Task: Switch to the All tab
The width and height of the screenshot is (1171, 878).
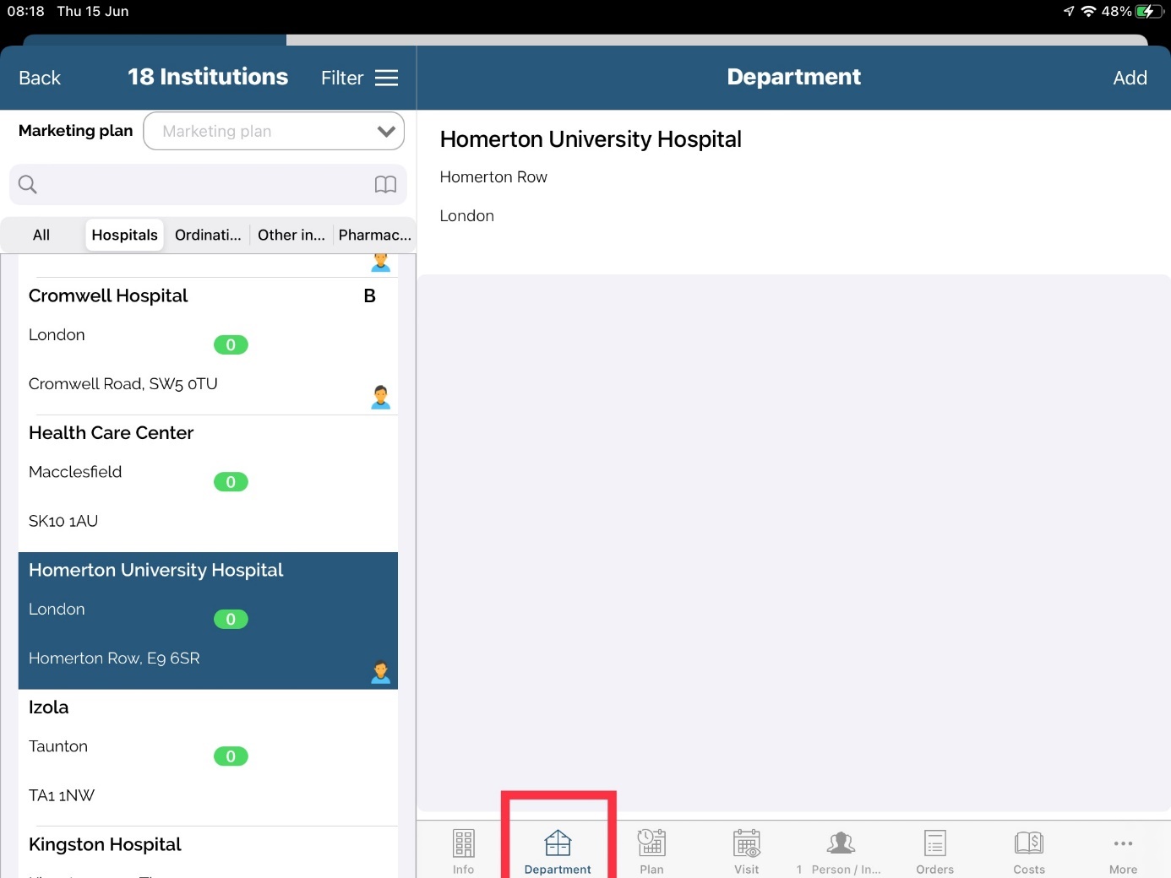Action: 41,236
